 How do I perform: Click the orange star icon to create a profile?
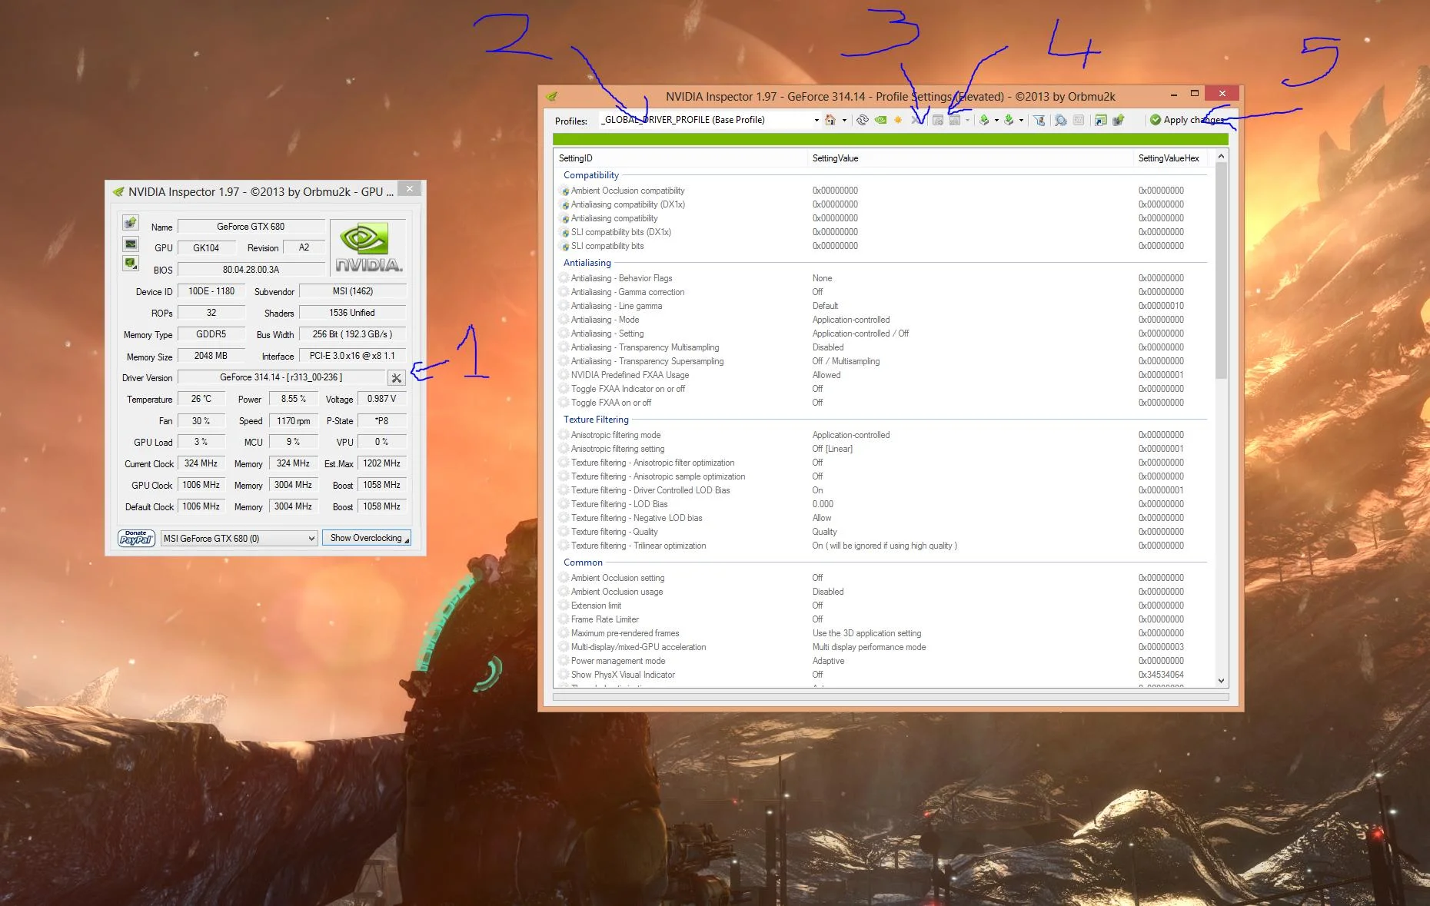[898, 120]
